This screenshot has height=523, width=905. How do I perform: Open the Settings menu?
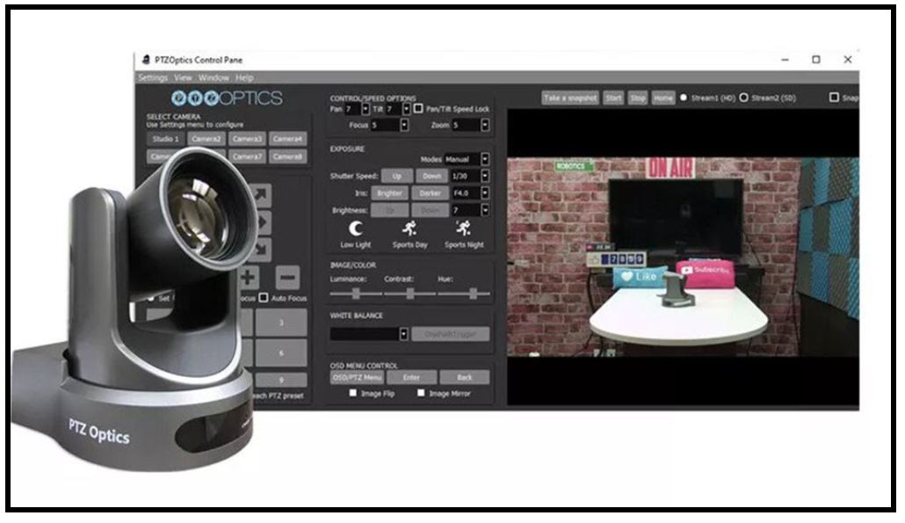[154, 76]
